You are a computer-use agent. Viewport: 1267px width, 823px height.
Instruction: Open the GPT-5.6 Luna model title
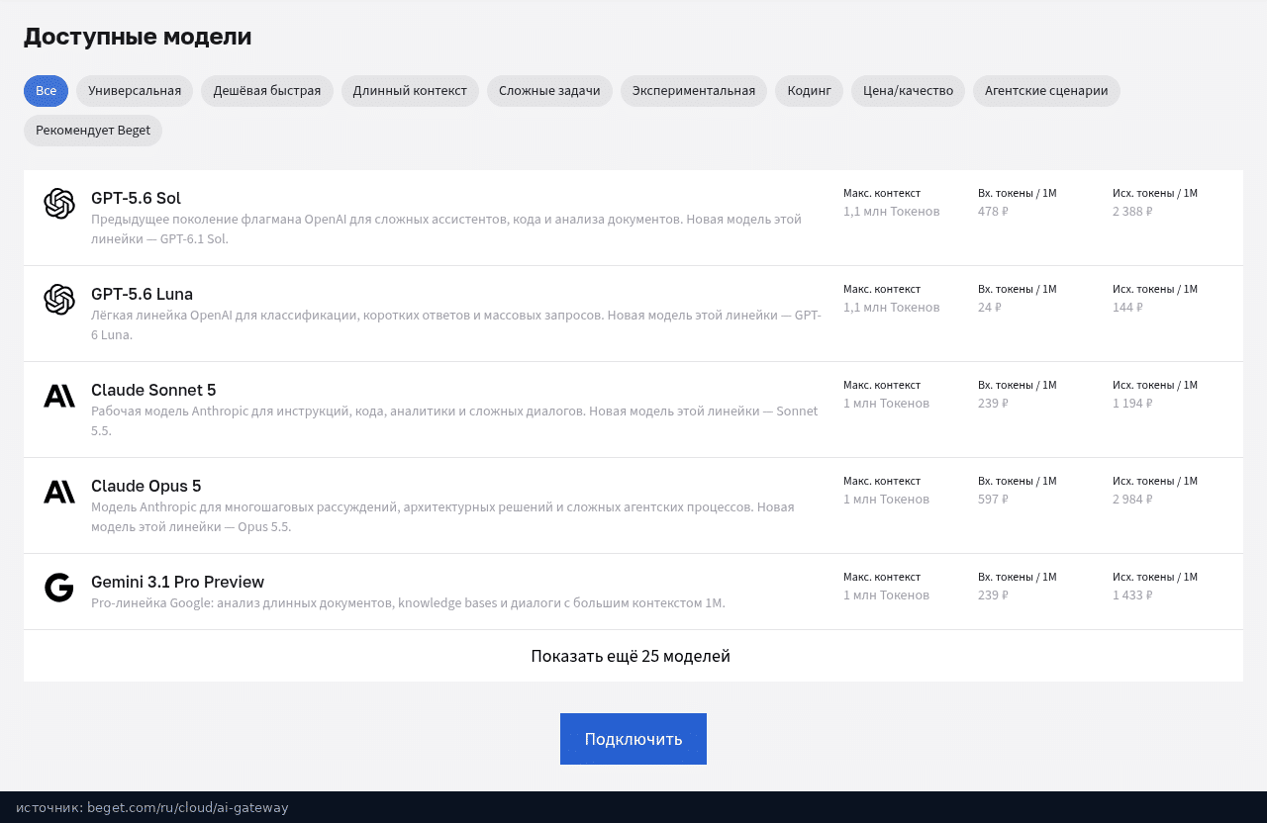pyautogui.click(x=142, y=294)
